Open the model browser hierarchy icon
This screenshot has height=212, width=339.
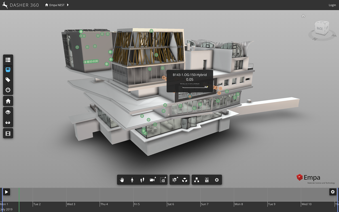(197, 180)
